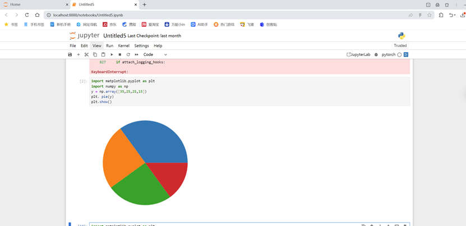Viewport: 466px width, 226px height.
Task: Go forward in browser history
Action: (x=17, y=15)
